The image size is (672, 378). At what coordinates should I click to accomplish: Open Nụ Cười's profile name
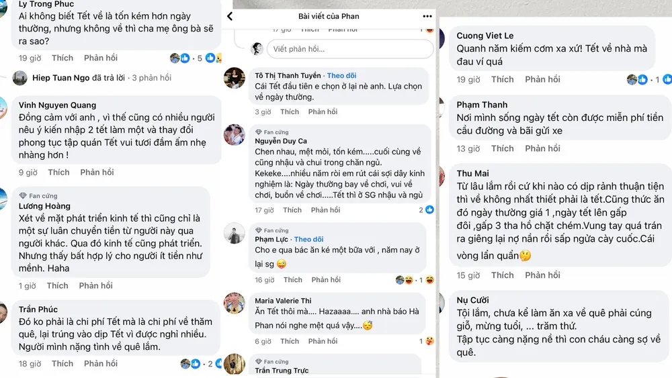pos(472,300)
